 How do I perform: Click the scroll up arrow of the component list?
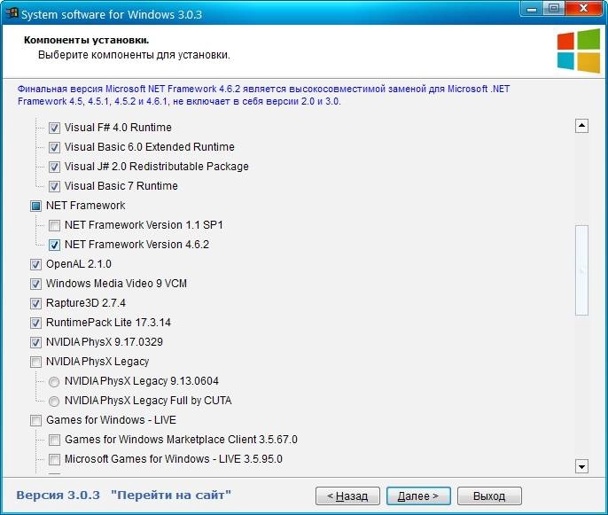pyautogui.click(x=581, y=126)
